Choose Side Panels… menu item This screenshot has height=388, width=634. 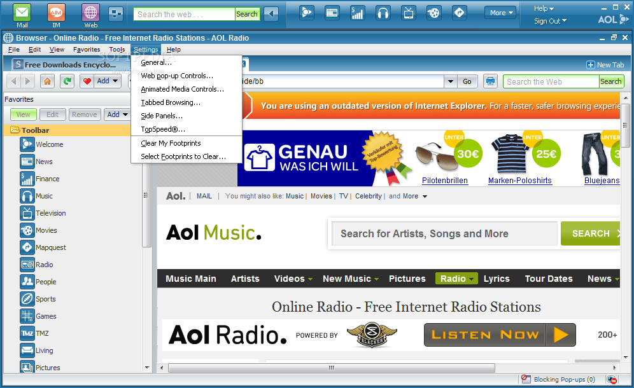187,116
